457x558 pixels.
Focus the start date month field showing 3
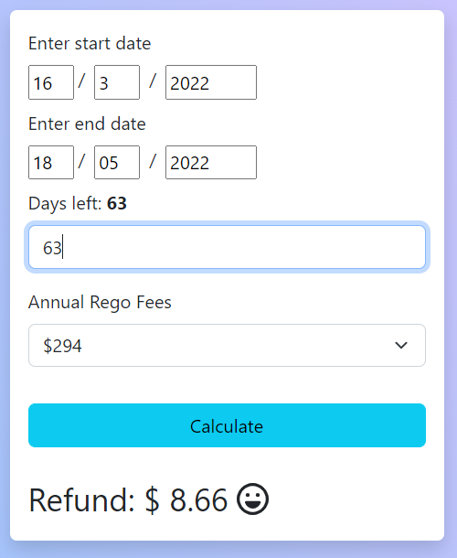click(117, 82)
